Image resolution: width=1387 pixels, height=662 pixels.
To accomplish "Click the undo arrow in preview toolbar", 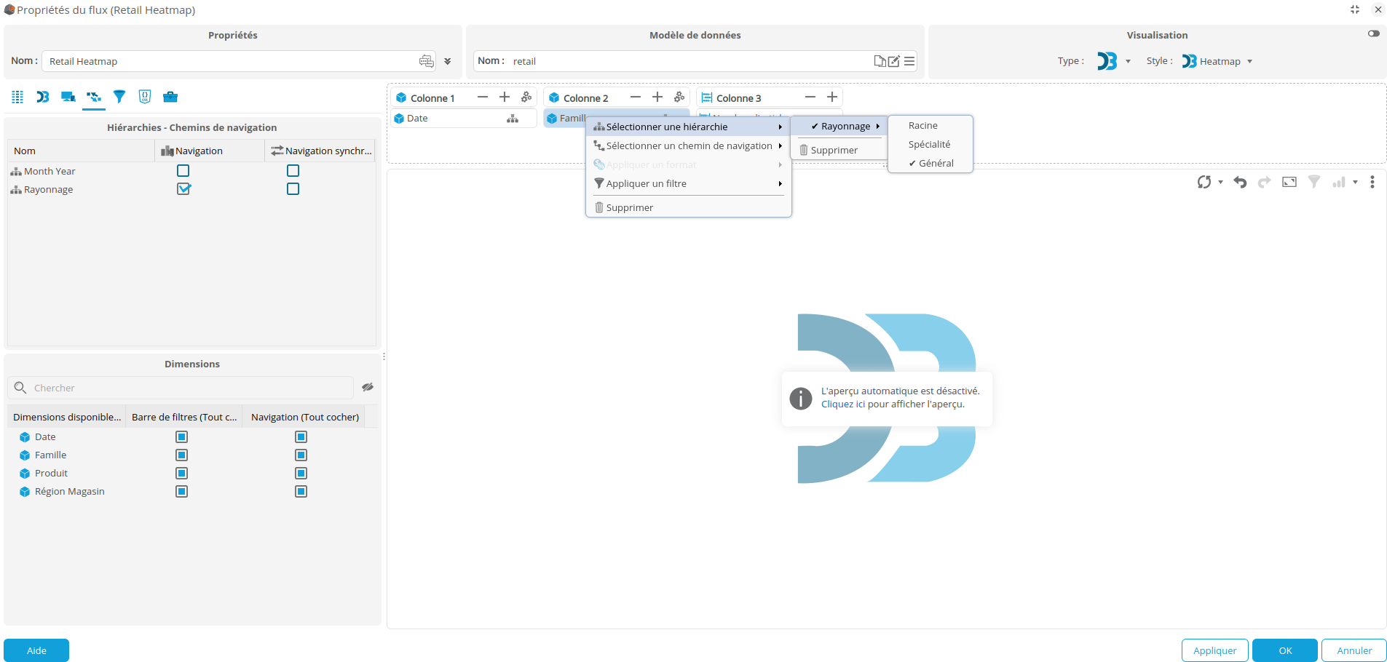I will point(1240,182).
